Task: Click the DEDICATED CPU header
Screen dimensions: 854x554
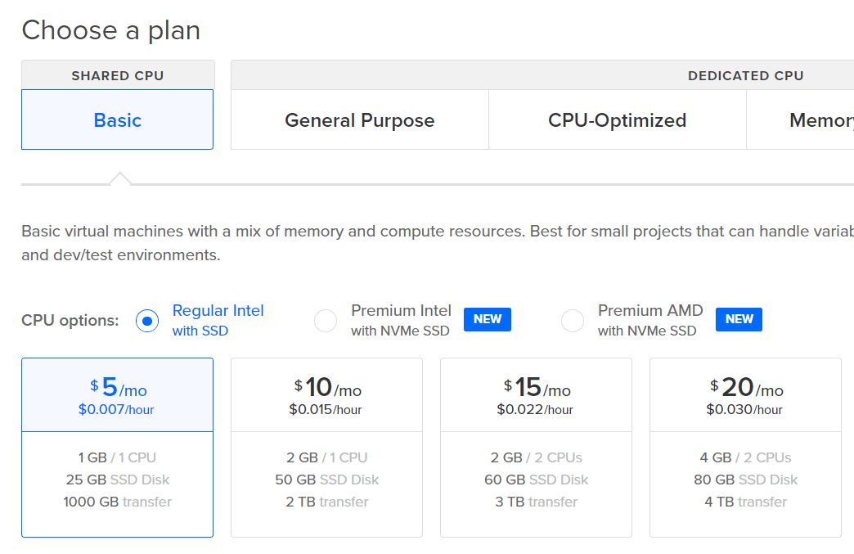Action: pyautogui.click(x=745, y=75)
